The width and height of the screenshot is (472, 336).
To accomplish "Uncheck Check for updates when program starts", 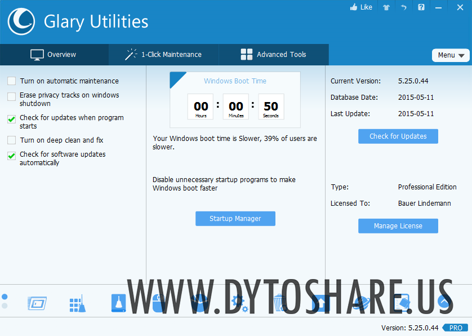I will coord(11,119).
